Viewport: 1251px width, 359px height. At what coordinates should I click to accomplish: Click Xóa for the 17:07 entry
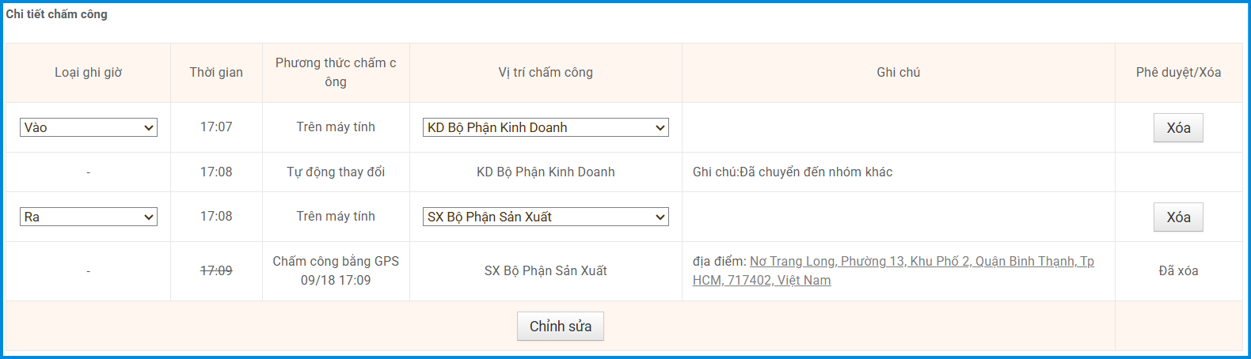(x=1178, y=128)
